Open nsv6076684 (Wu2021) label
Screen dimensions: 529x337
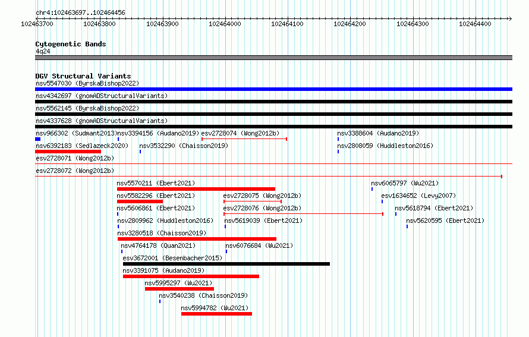coord(259,245)
